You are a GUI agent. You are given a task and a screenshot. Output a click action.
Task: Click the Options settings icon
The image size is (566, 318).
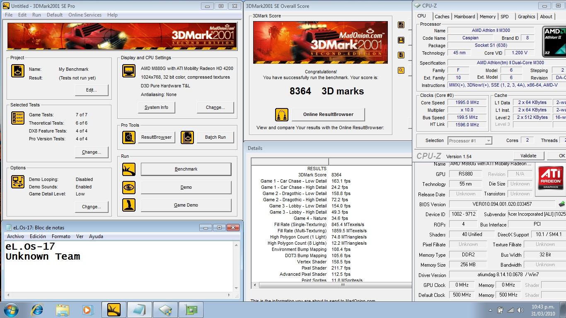pos(18,182)
